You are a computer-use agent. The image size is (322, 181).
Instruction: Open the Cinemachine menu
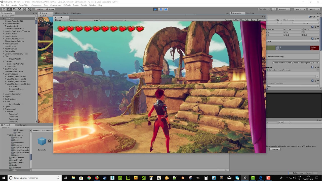[x=55, y=5]
